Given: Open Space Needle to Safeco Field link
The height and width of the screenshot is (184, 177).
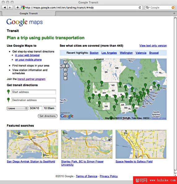Looking at the screenshot, I should pos(134,161).
